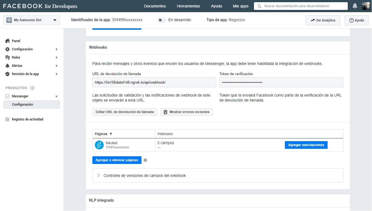The image size is (372, 211).
Task: Click Agregar o eliminar páginas button
Action: (x=117, y=160)
